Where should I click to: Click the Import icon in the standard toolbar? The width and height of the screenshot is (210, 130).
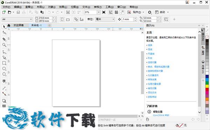coord(68,12)
